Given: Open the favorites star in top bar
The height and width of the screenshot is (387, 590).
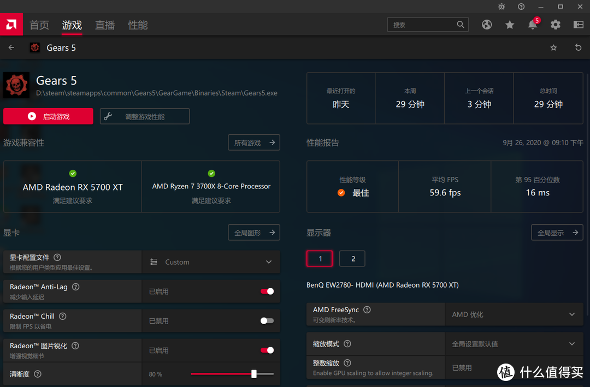Looking at the screenshot, I should [x=510, y=25].
